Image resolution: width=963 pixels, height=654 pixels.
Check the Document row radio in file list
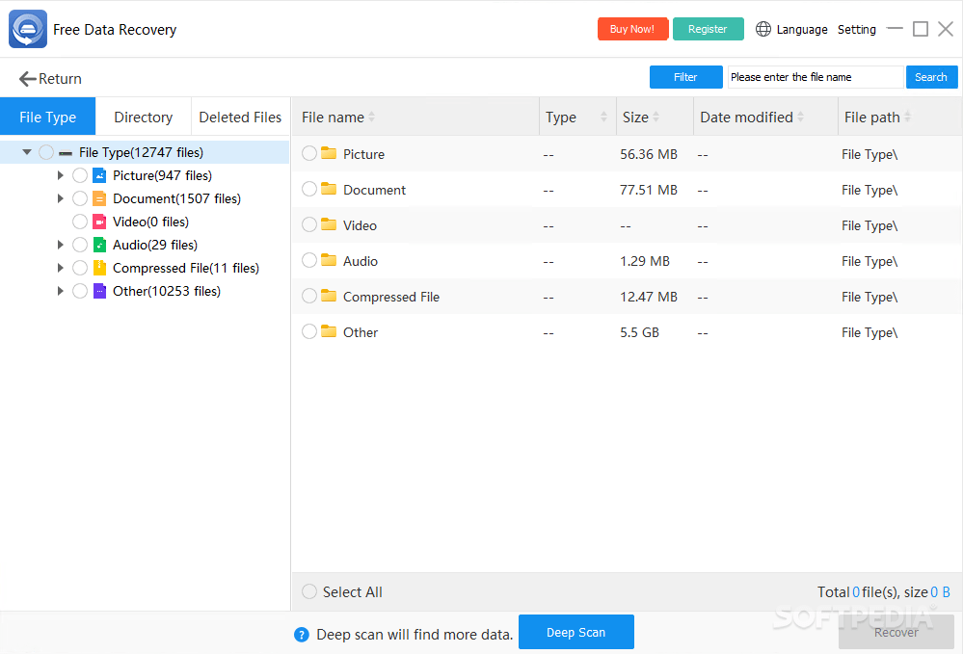click(309, 189)
